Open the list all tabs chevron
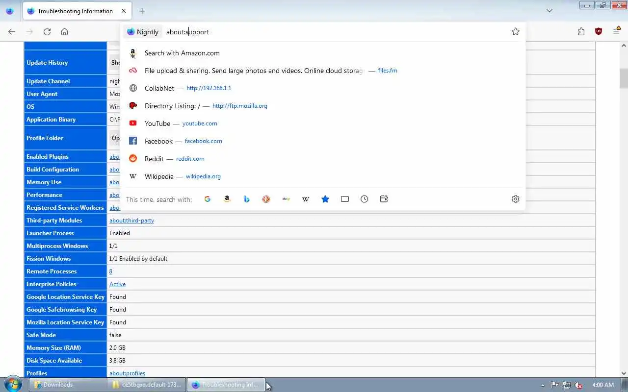The width and height of the screenshot is (628, 392). point(549,11)
